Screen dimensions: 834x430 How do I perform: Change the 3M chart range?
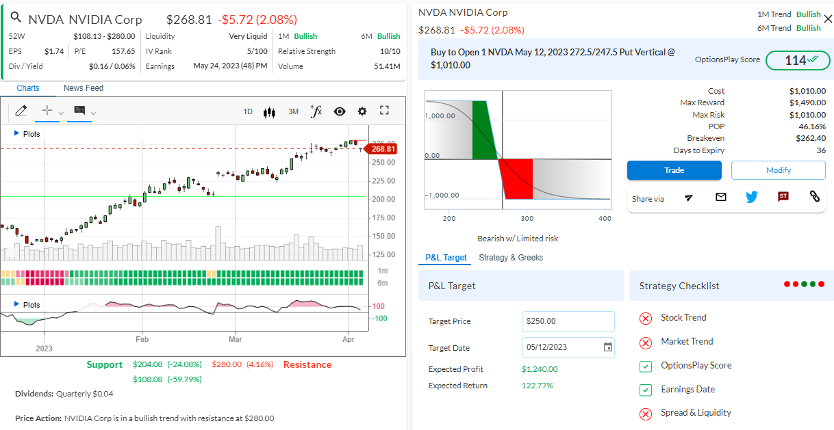(293, 111)
